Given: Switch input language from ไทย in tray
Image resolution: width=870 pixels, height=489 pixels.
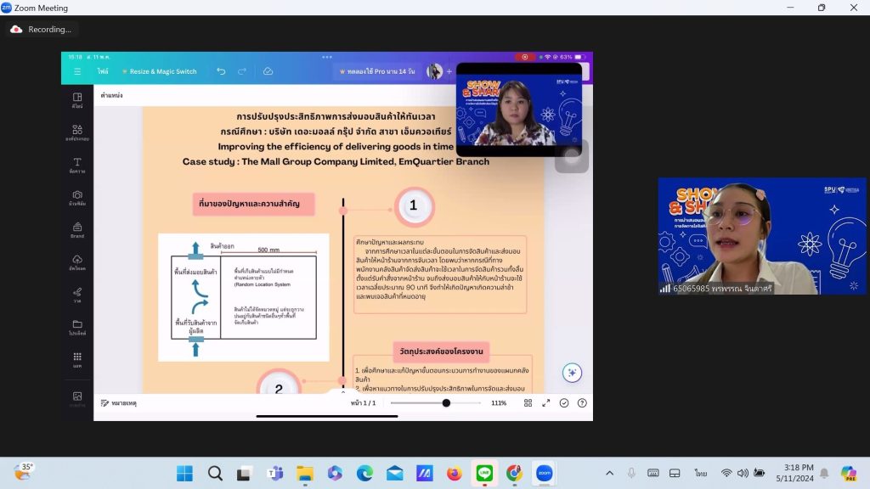Looking at the screenshot, I should pyautogui.click(x=700, y=473).
